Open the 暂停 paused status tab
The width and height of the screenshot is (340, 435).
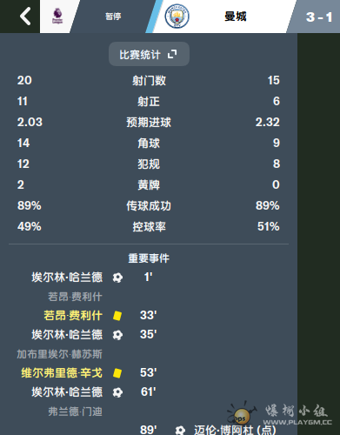[113, 17]
